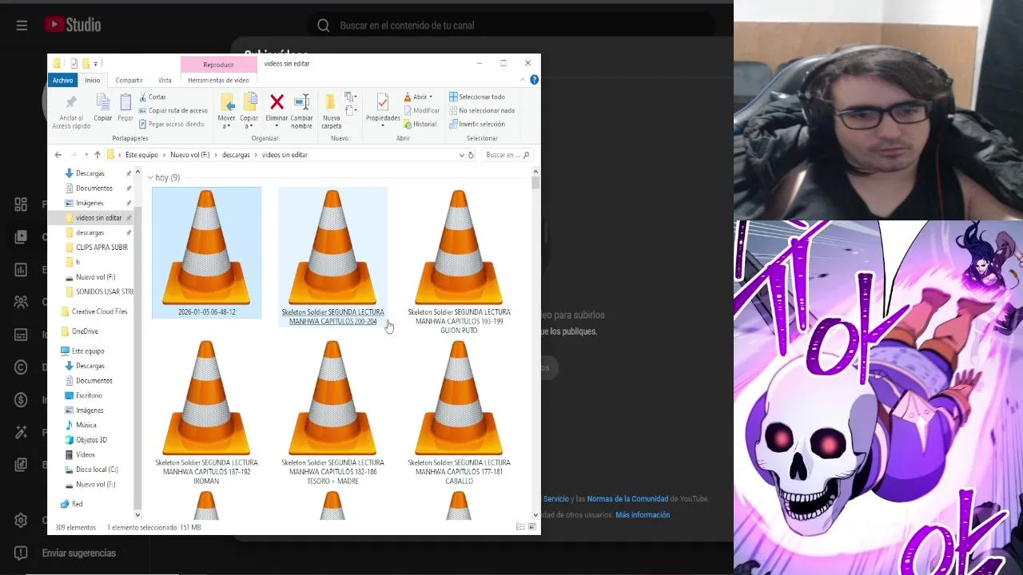Select the CAPITULOS 200-204 video file
The width and height of the screenshot is (1023, 575).
[332, 257]
